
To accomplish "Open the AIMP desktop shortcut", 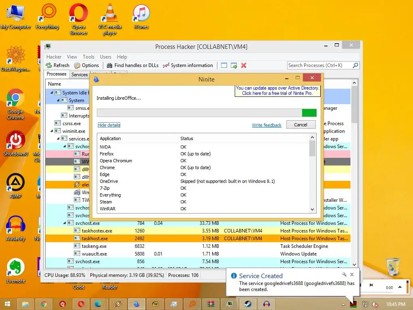I will click(16, 186).
